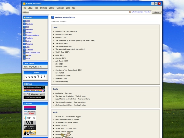Open the Resources sidebar link
Image resolution: width=184 pixels, height=138 pixels.
tap(29, 44)
